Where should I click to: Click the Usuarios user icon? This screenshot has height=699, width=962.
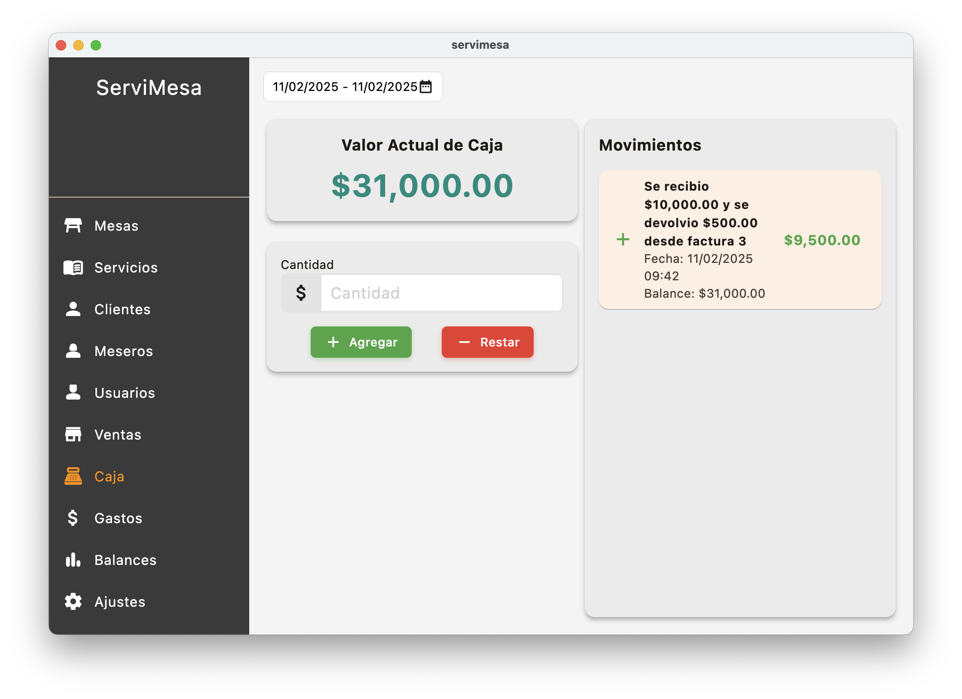pos(73,393)
